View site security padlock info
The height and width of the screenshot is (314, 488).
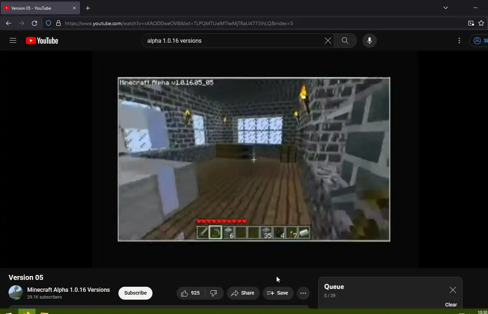tap(58, 23)
